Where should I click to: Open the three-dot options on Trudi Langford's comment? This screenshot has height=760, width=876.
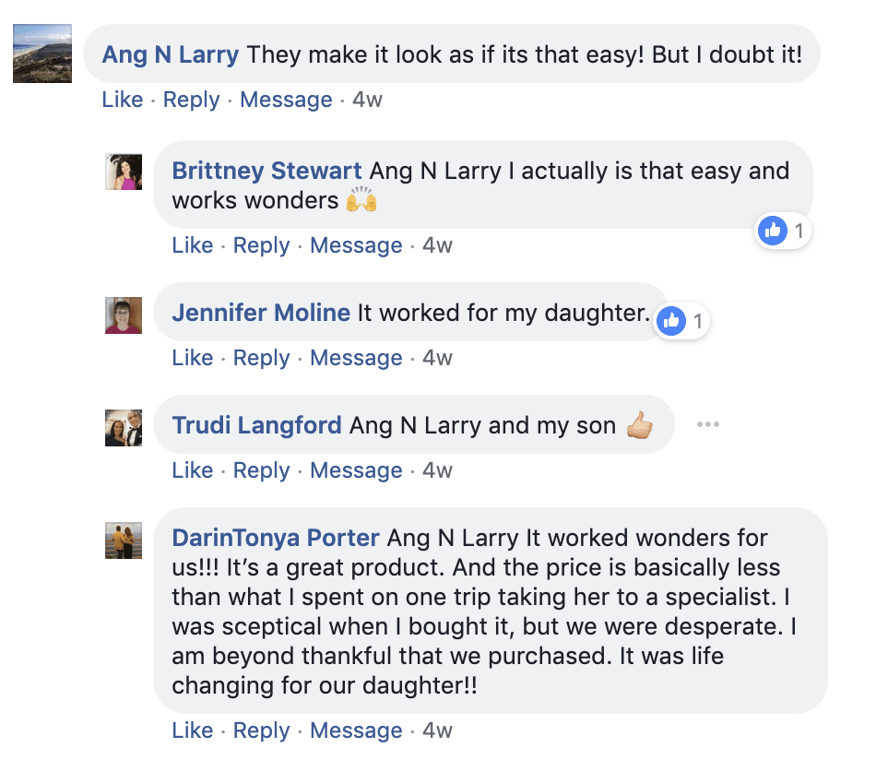[x=707, y=424]
